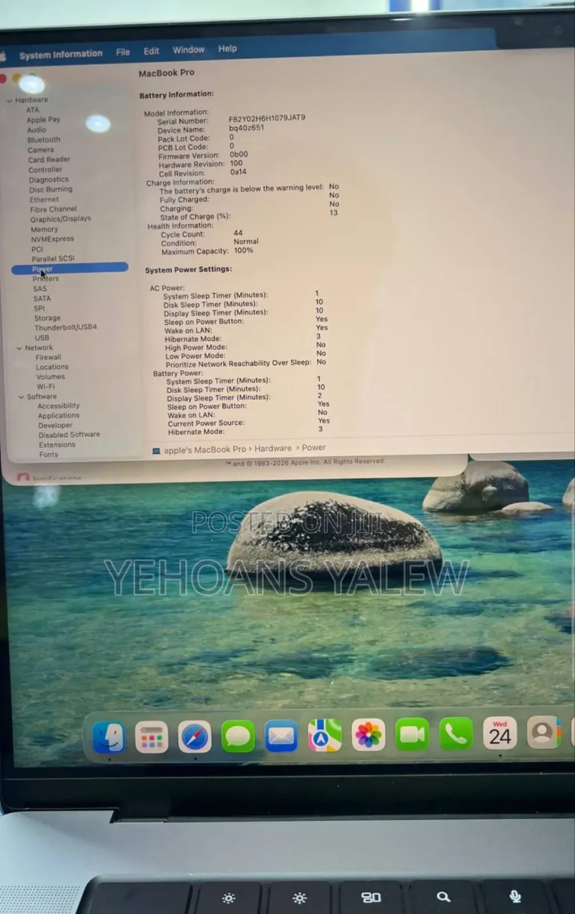Launch Safari from the dock

pos(194,737)
